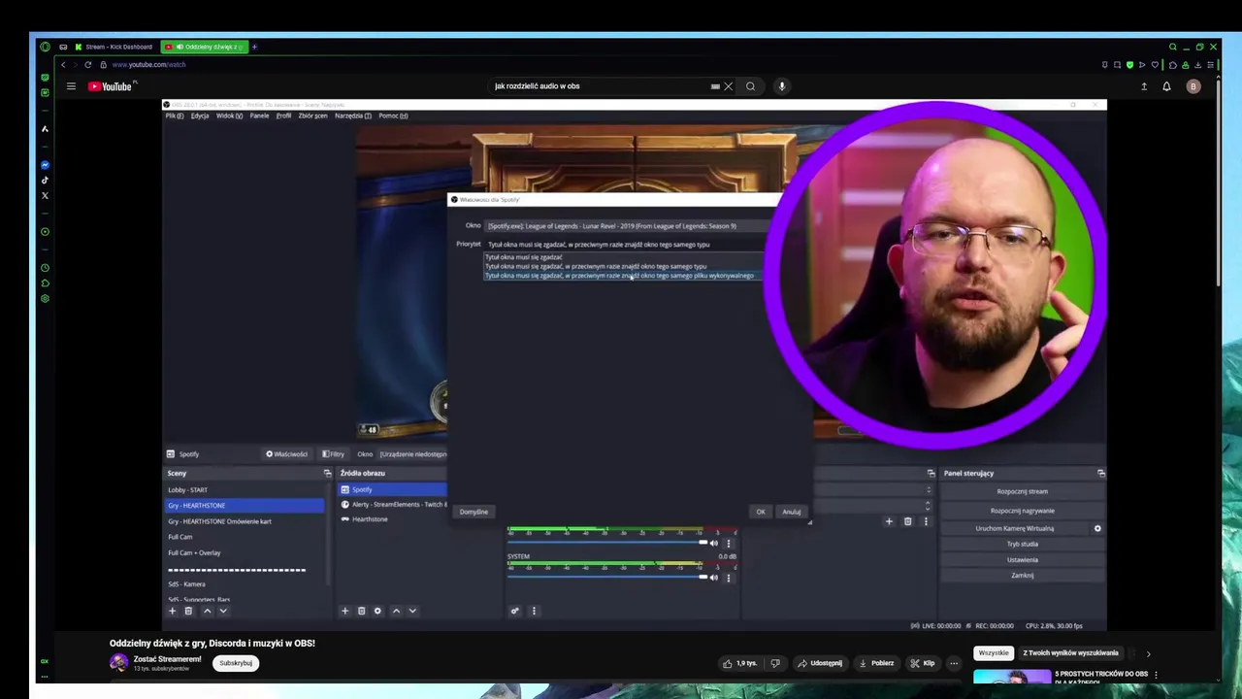Screen dimensions: 1242x699
Task: Click the YouTube search magnifier button
Action: pos(750,86)
